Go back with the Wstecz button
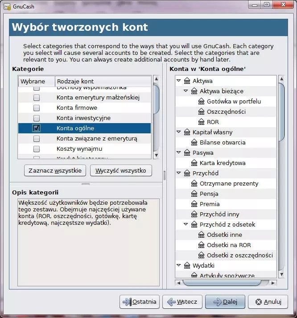The width and height of the screenshot is (297, 318). coord(182,302)
